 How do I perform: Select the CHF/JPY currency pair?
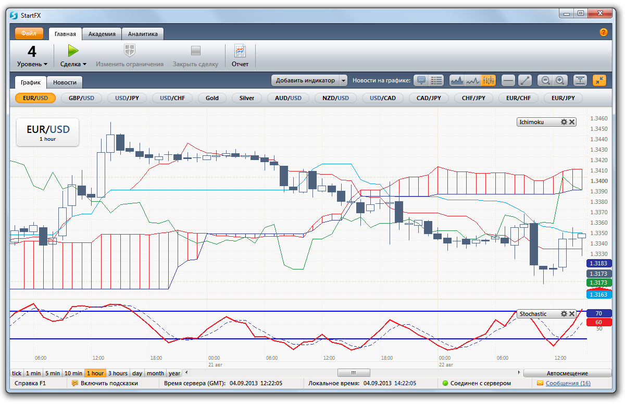(x=473, y=98)
